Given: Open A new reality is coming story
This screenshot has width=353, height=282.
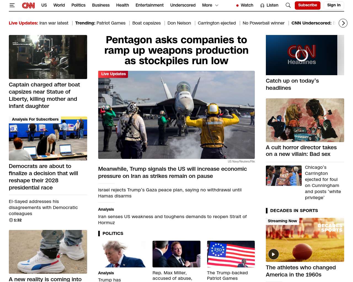Looking at the screenshot, I should 45,279.
